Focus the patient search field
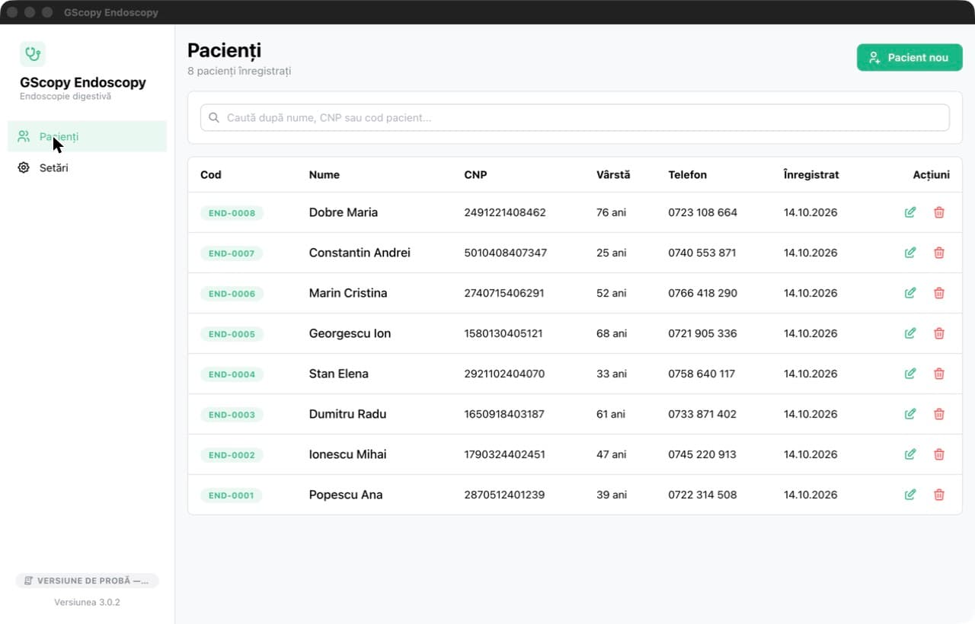The width and height of the screenshot is (975, 624). 575,118
